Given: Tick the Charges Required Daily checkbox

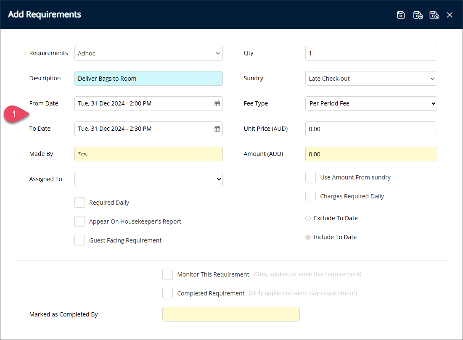Looking at the screenshot, I should (x=311, y=196).
